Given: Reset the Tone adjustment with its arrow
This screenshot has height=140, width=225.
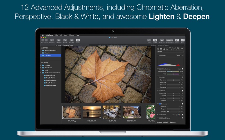Looking at the screenshot, I should click(183, 77).
